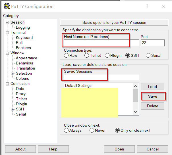
Task: Select Serial connection type
Action: 148,55
